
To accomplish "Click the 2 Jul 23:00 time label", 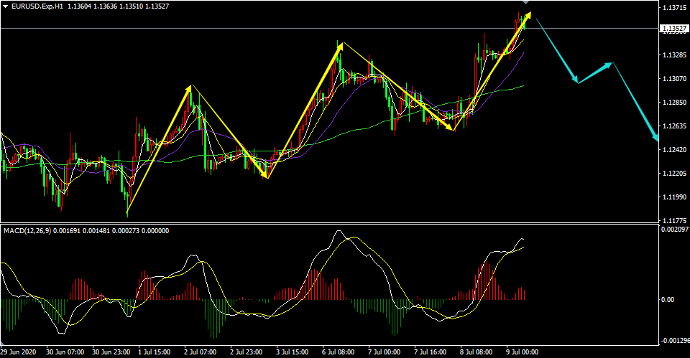I will click(246, 352).
